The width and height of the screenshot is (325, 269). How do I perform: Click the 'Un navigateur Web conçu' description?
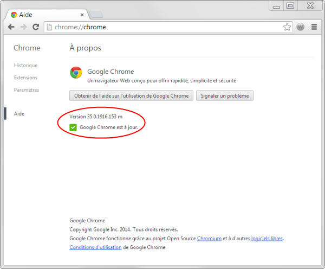161,80
